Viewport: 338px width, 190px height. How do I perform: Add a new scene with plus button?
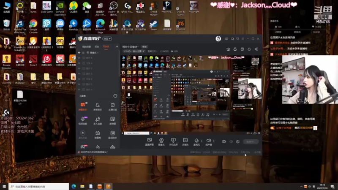[x=117, y=46]
